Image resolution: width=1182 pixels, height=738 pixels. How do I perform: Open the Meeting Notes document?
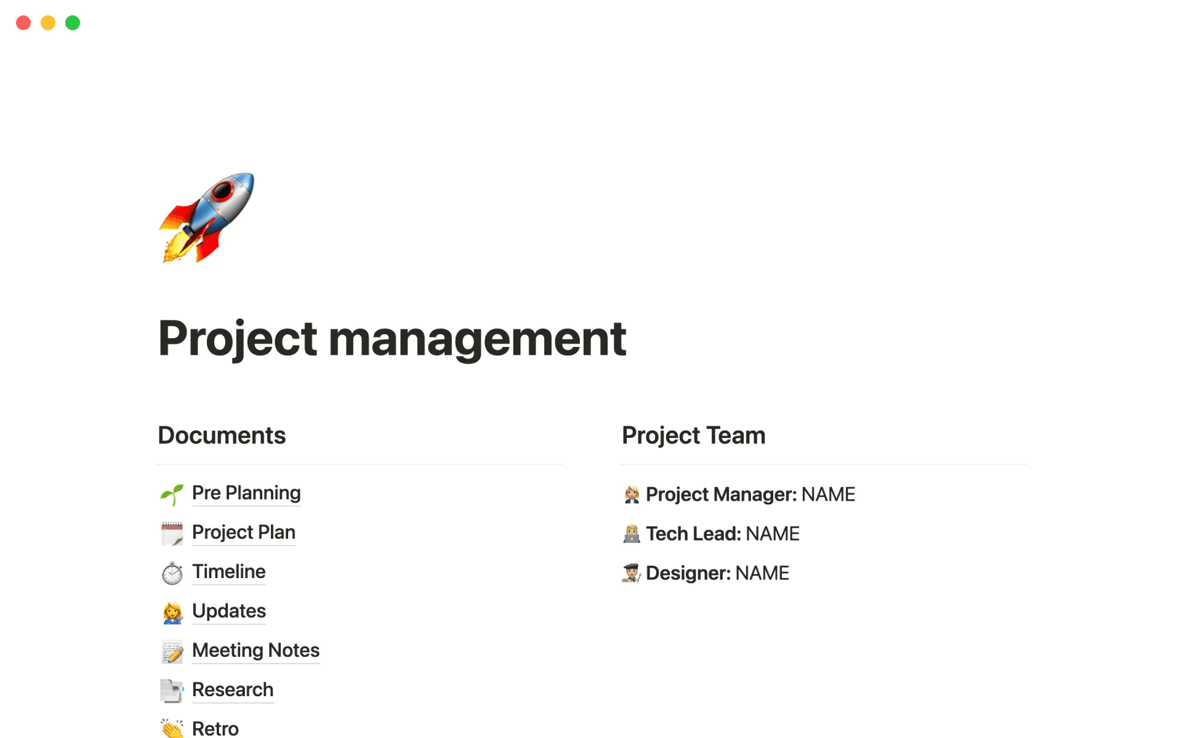254,649
